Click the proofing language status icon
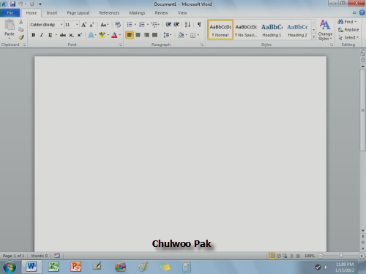Image resolution: width=366 pixels, height=274 pixels. [57, 256]
